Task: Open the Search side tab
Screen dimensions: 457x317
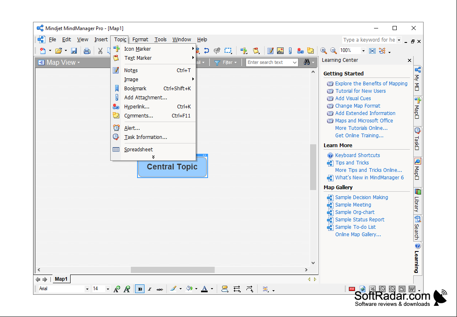Action: (x=417, y=228)
